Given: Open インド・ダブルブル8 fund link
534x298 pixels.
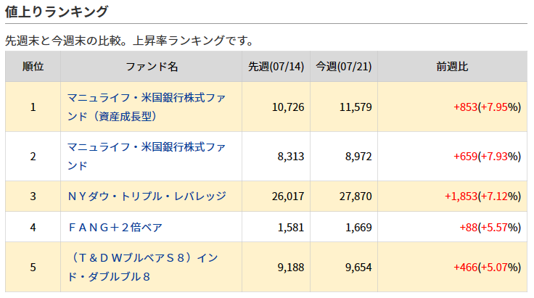Looking at the screenshot, I should coord(143,267).
